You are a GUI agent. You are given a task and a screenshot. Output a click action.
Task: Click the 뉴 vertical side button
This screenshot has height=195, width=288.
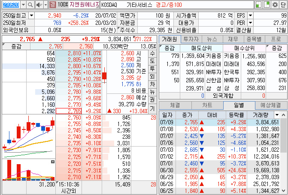(152, 92)
